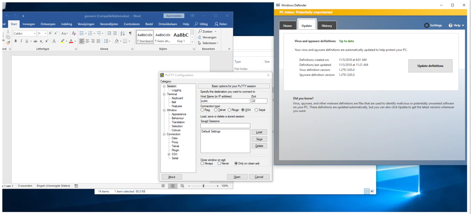
Task: Expand the SSH node in PuTTY tree
Action: 169,154
